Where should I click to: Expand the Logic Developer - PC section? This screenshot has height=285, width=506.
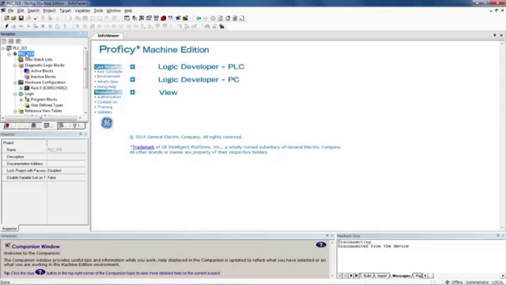132,80
